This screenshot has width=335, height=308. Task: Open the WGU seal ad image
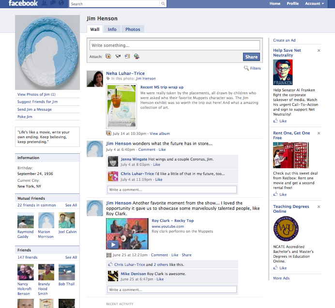pos(286,229)
